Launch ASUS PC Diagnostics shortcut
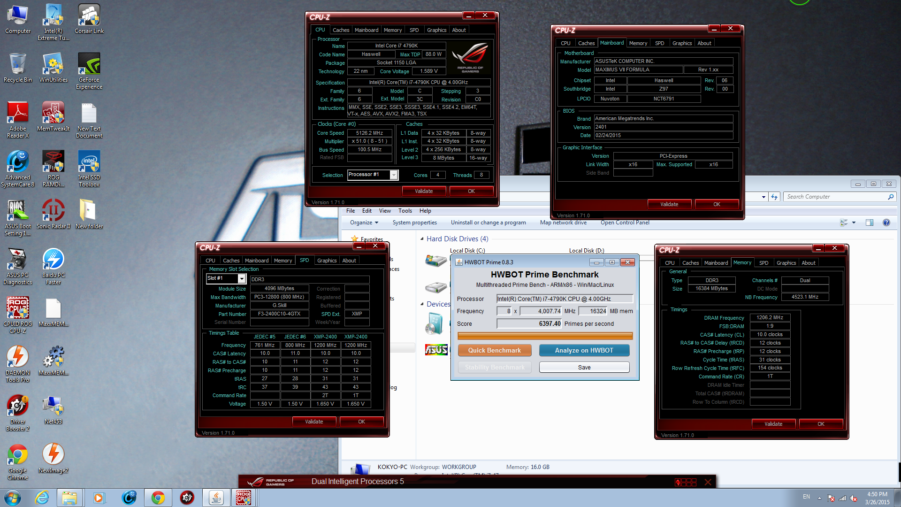The width and height of the screenshot is (901, 507). click(x=18, y=267)
